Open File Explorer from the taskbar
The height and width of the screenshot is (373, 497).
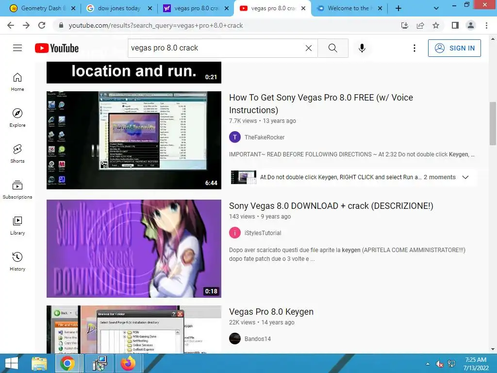click(x=39, y=363)
